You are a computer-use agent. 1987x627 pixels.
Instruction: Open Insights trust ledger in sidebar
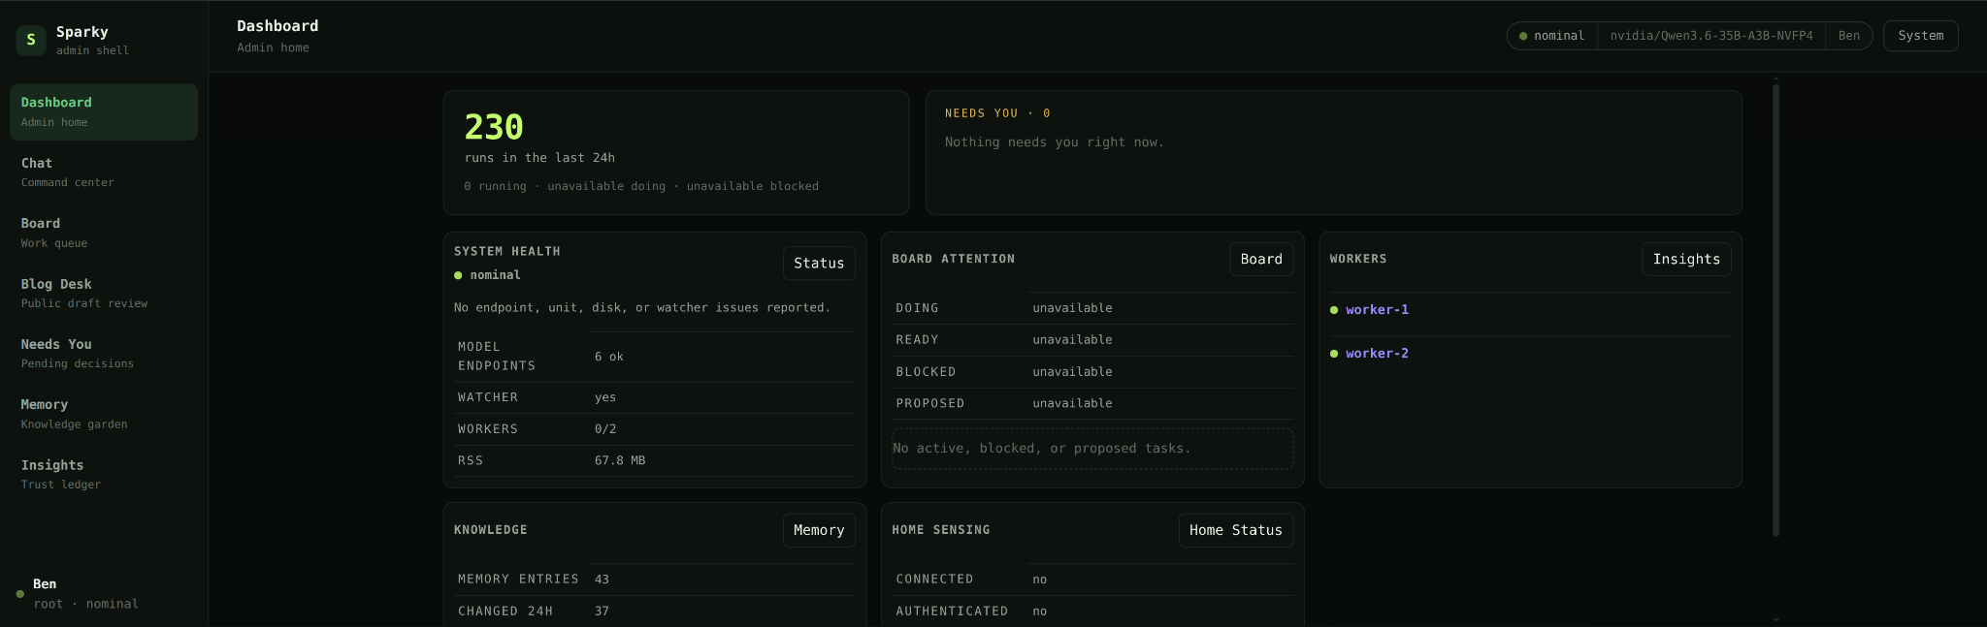click(x=104, y=474)
